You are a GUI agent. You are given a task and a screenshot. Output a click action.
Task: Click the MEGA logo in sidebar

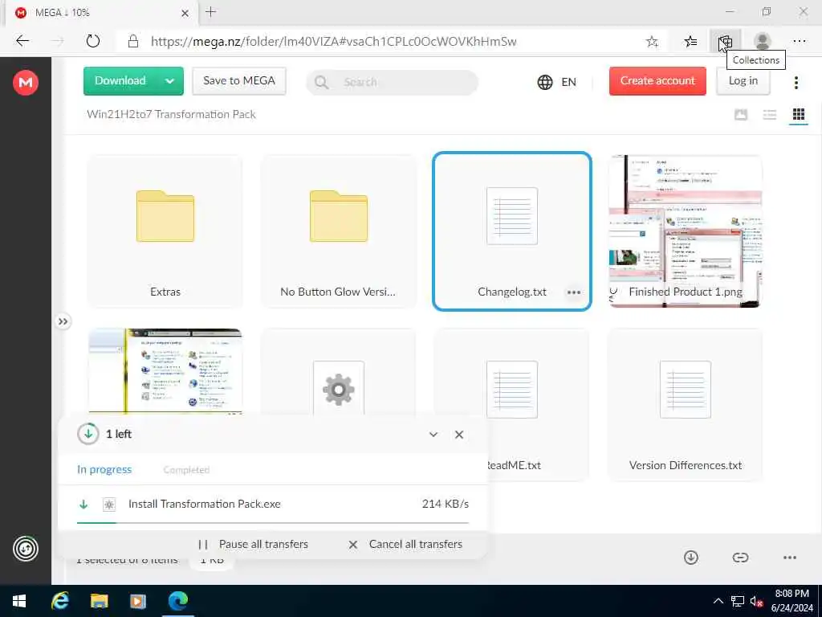[x=25, y=83]
